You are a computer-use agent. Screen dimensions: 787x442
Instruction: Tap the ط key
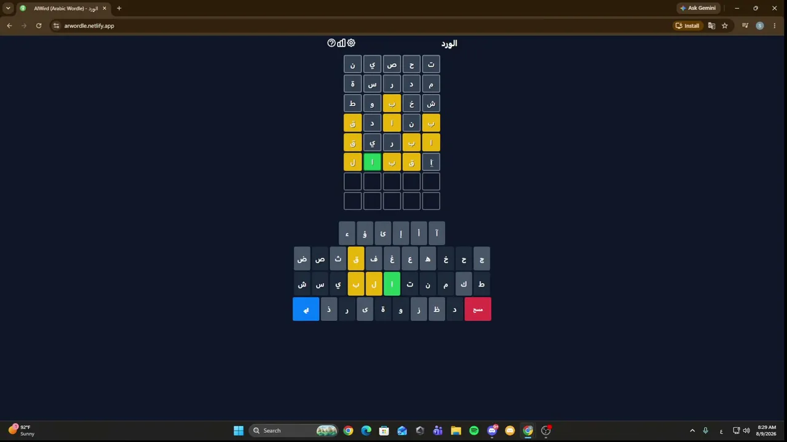[x=481, y=284]
